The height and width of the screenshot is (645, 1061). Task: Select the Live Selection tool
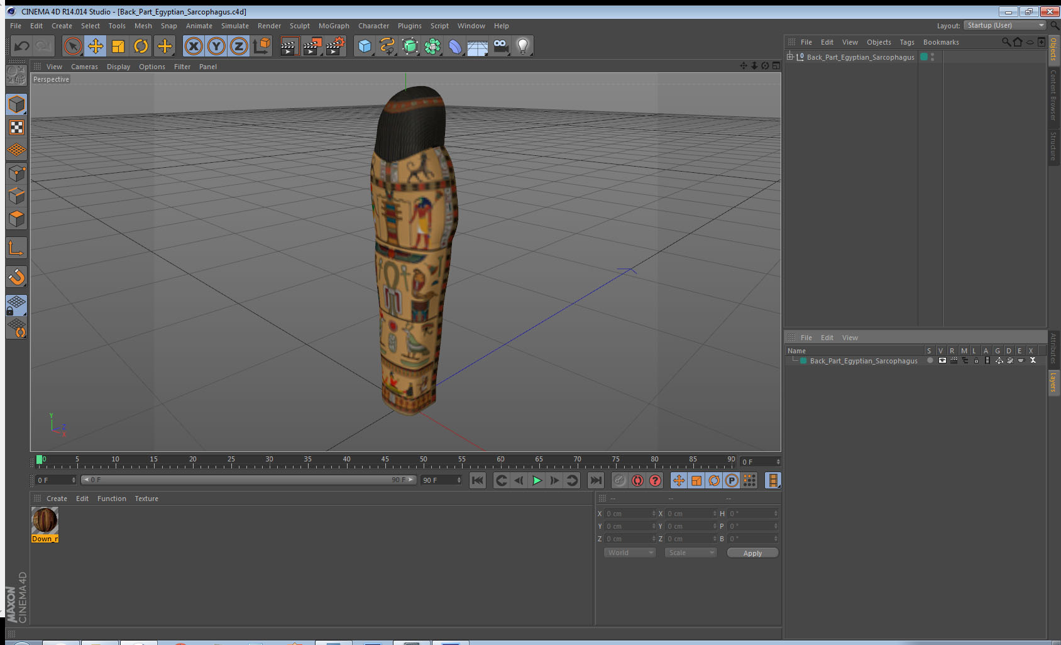(x=73, y=46)
